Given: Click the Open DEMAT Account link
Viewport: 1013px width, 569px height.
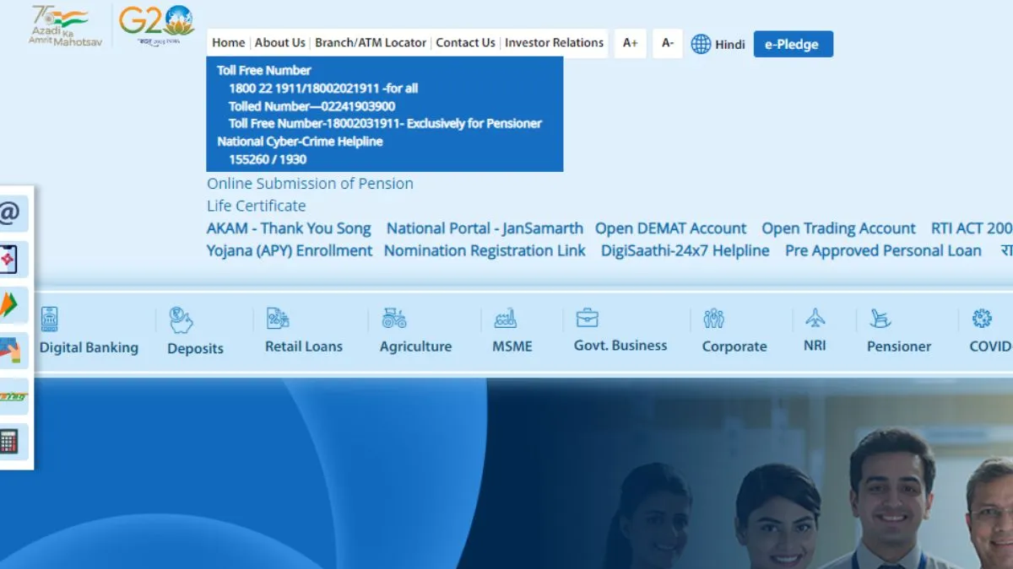Looking at the screenshot, I should click(670, 228).
